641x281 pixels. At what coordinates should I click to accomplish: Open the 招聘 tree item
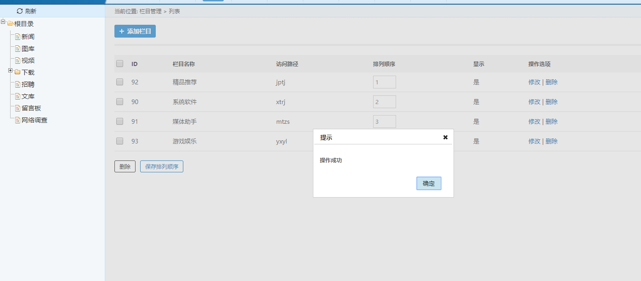28,84
